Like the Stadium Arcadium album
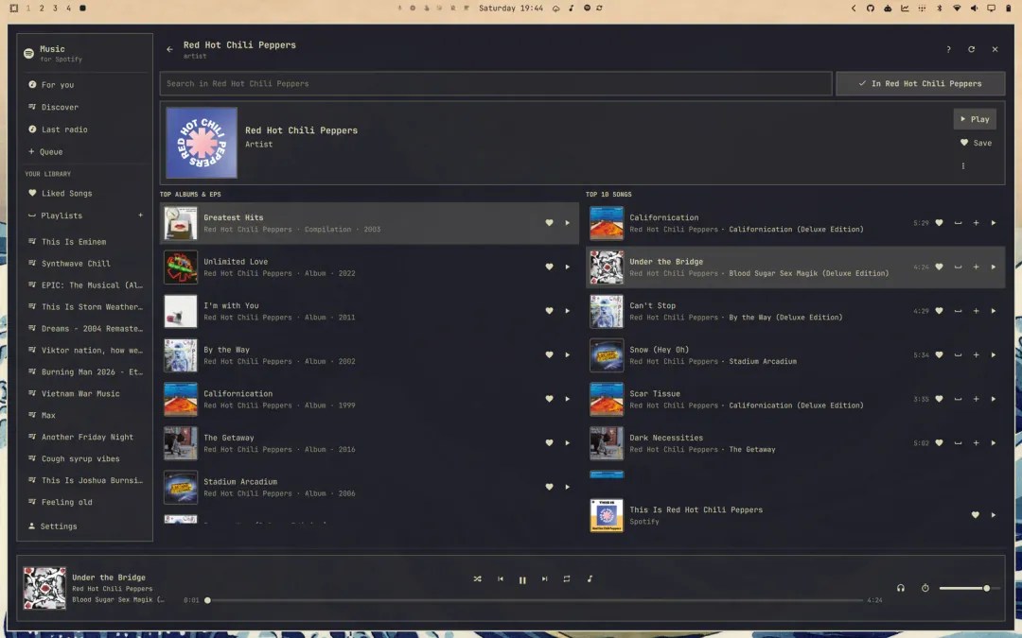The height and width of the screenshot is (638, 1022). pyautogui.click(x=550, y=487)
